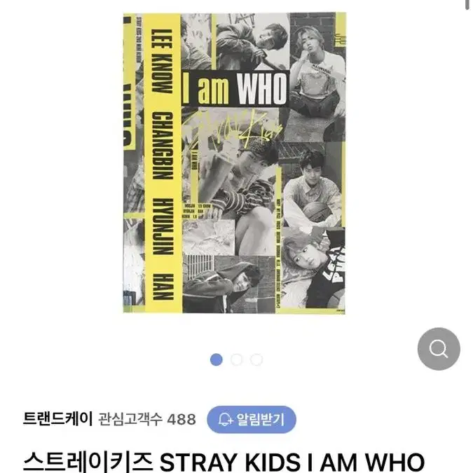473x473 pixels.
Task: Click the bottom-right member photo on cover
Action: 314,268
